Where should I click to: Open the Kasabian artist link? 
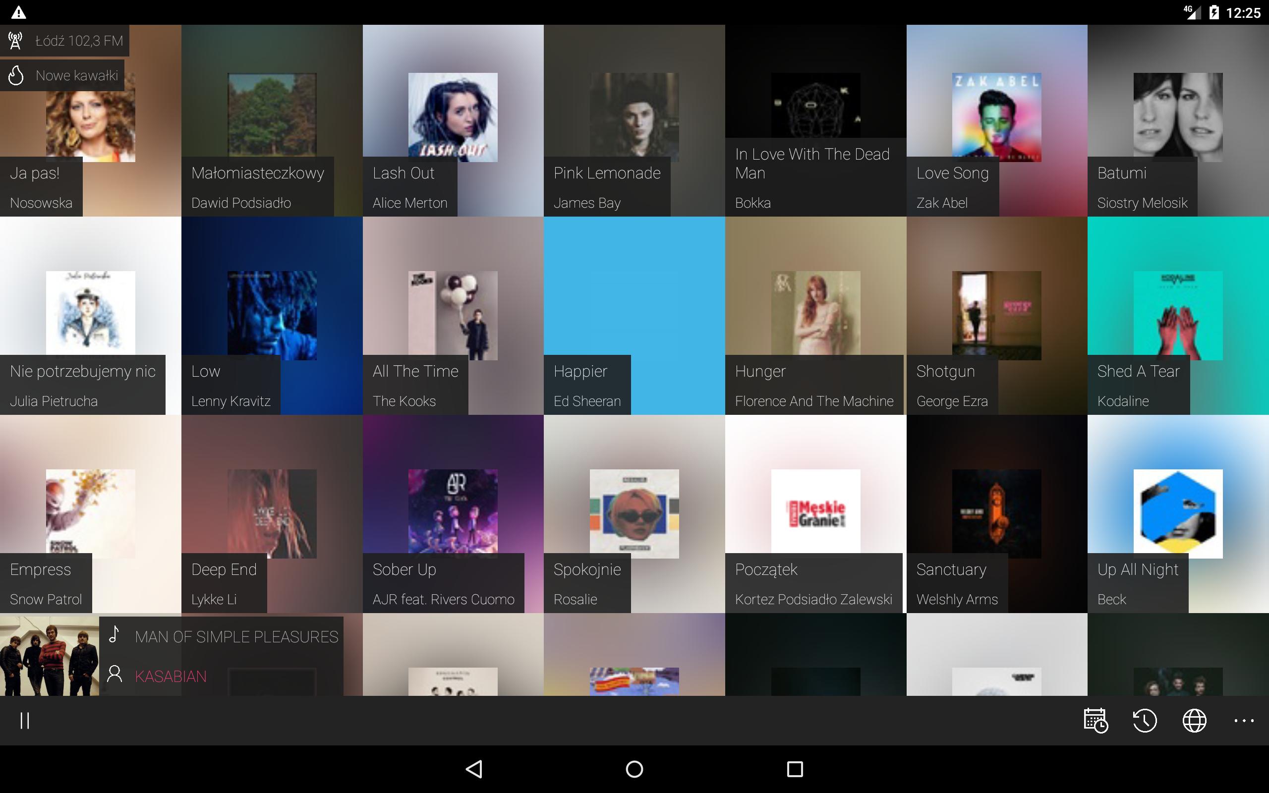(x=171, y=677)
